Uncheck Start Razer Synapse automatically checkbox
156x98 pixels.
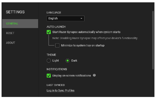[x=49, y=32]
